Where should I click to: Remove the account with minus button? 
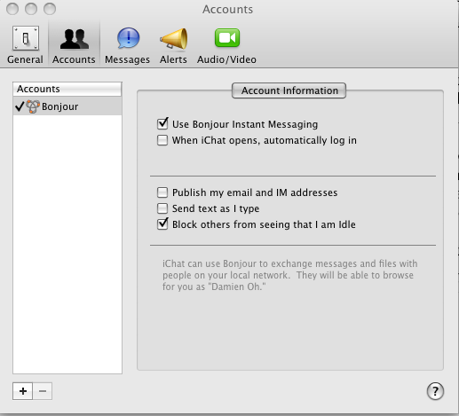pos(43,391)
